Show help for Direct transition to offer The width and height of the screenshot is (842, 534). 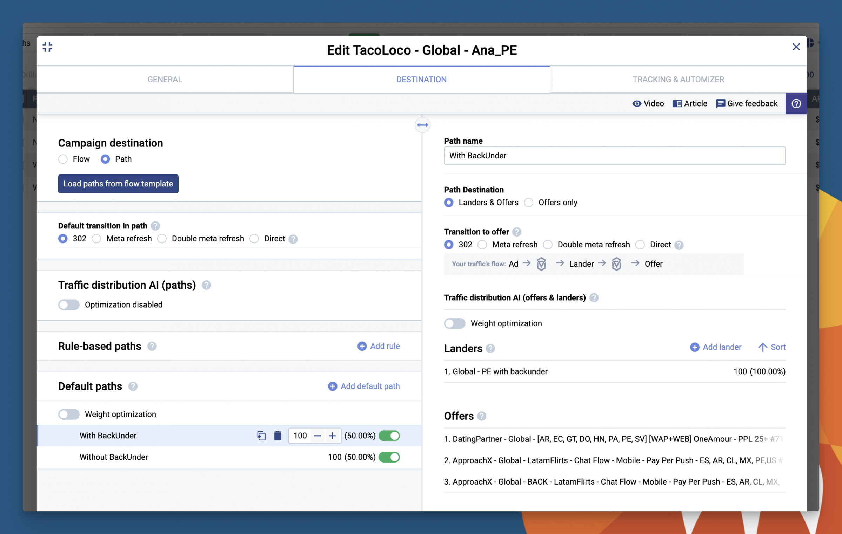click(679, 245)
